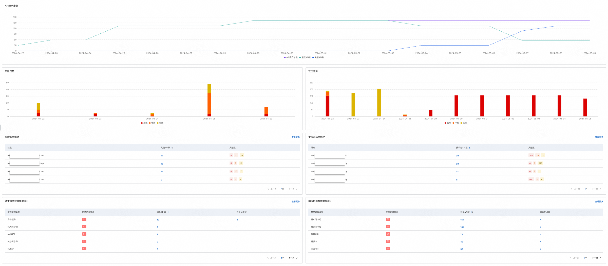Click S1 level tag in 身份证号 row

tap(84, 219)
